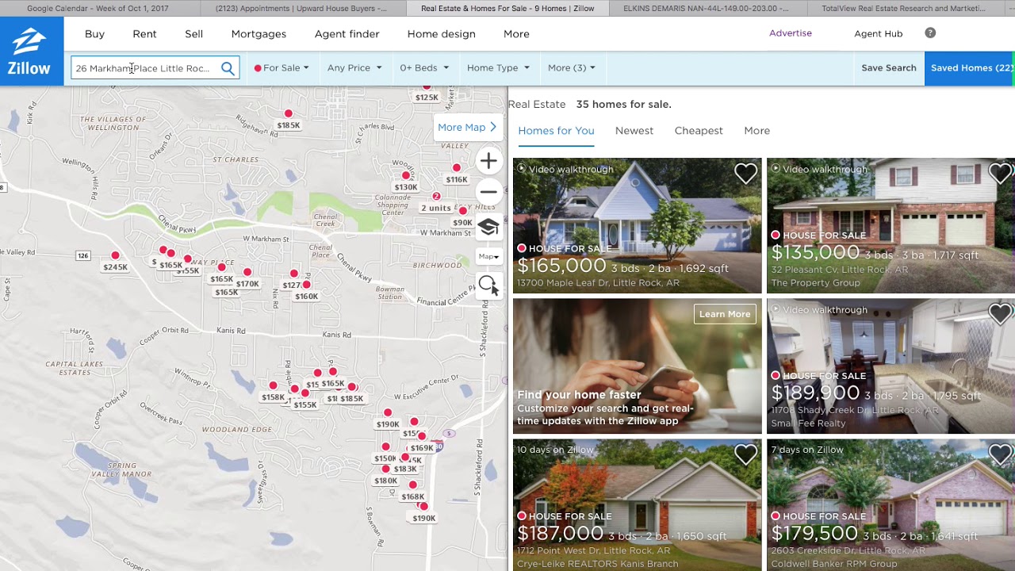Switch to the Appointments Upward House Buyers tab
1015x571 pixels.
click(302, 8)
